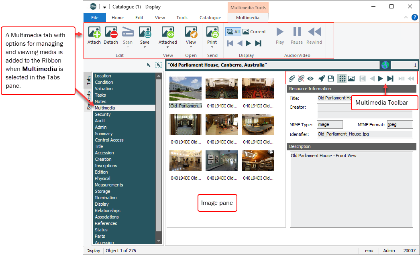The image size is (420, 255).
Task: Select Condition in the tabs list
Action: coord(104,82)
